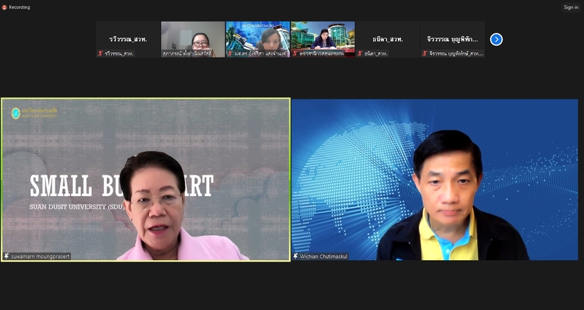This screenshot has height=310, width=584.
Task: Click pin icon beside Wichian Chutimaskul
Action: pyautogui.click(x=296, y=257)
